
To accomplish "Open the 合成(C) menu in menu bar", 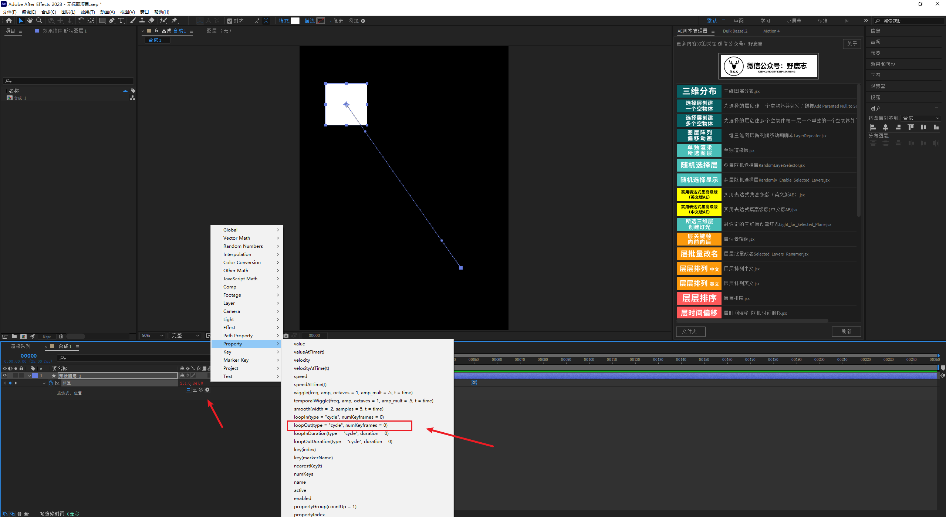I will 48,12.
